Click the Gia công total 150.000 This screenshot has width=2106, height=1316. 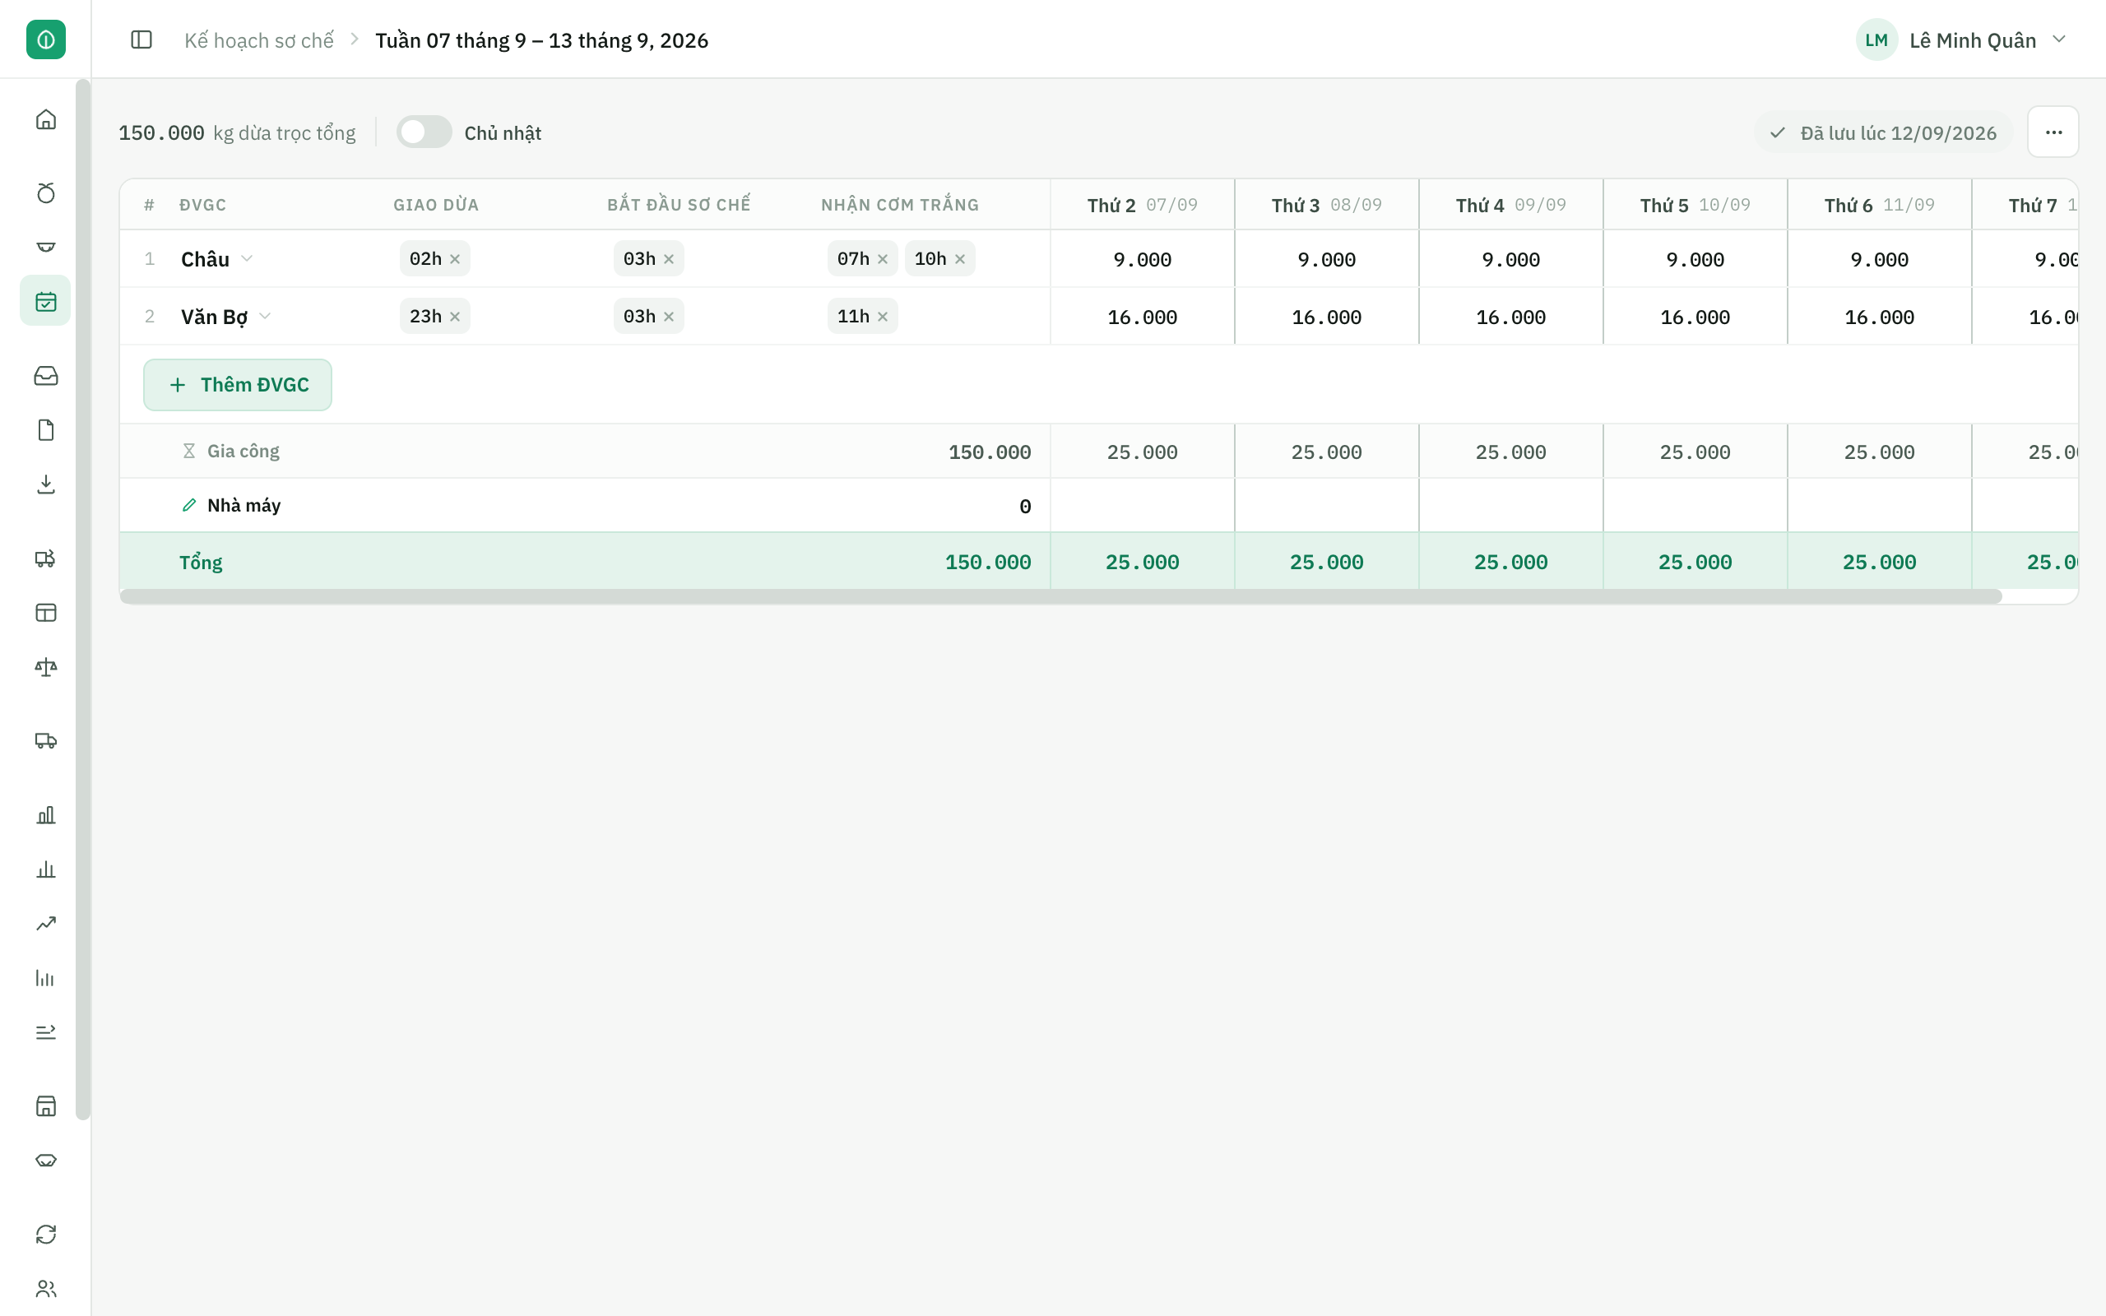click(x=990, y=452)
